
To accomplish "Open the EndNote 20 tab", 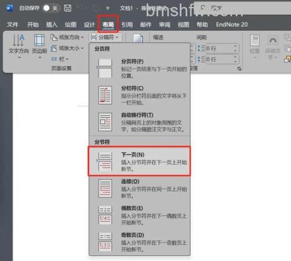I will tap(232, 24).
